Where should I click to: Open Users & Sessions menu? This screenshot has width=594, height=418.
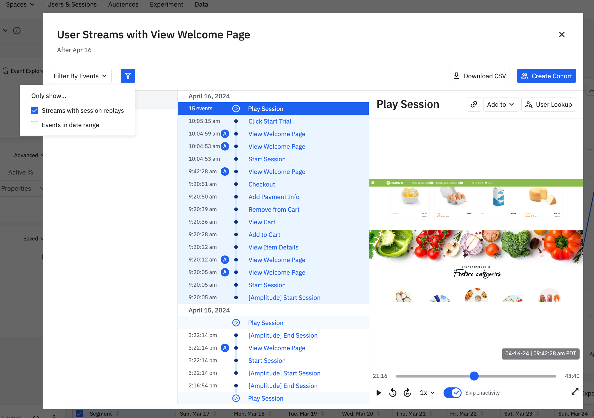(72, 4)
